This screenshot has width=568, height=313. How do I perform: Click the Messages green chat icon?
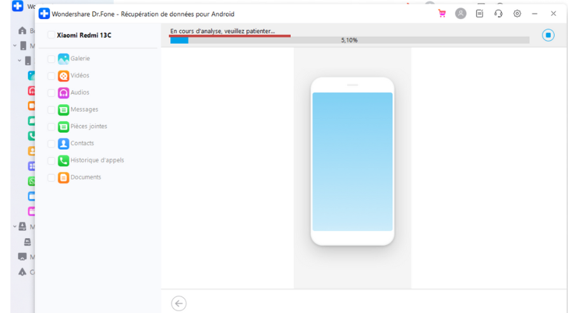(63, 109)
